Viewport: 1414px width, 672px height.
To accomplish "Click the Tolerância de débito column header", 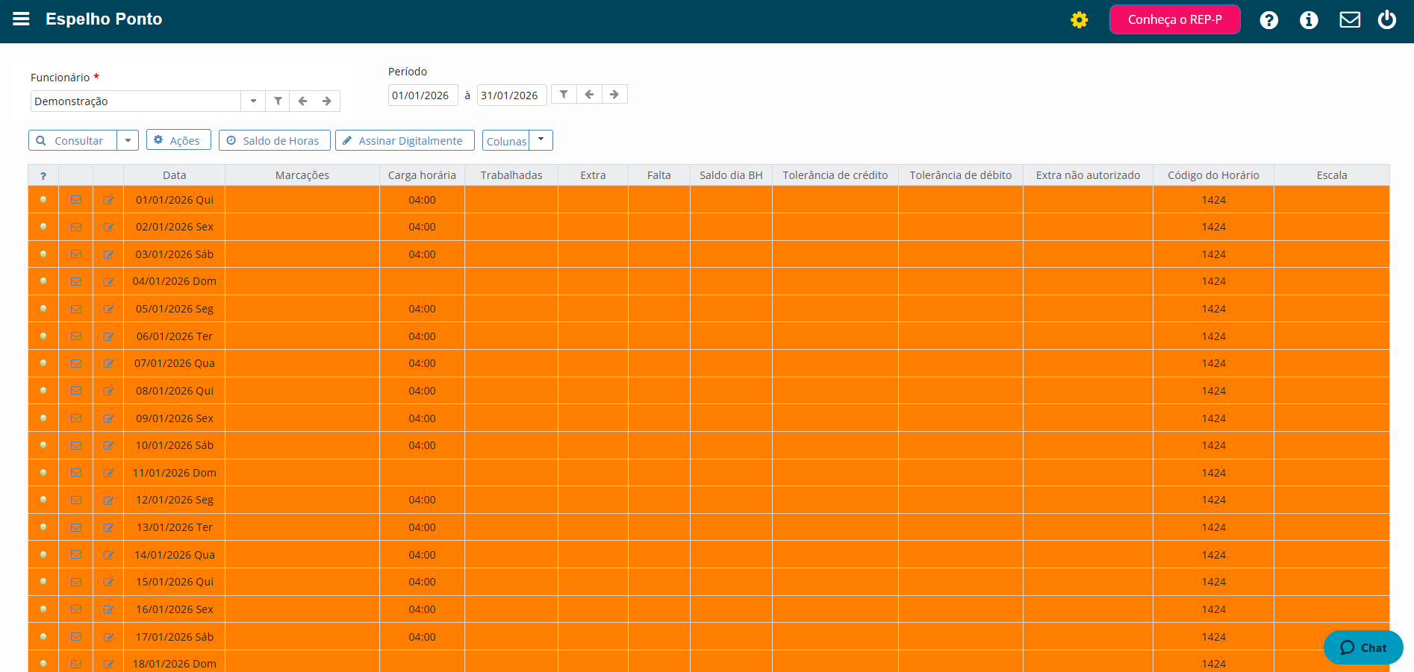I will [961, 175].
